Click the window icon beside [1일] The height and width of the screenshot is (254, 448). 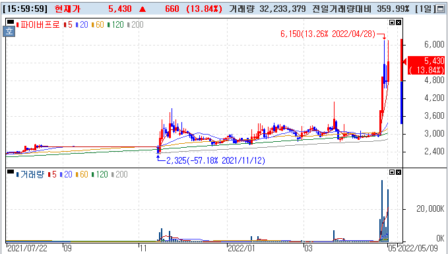441,9
